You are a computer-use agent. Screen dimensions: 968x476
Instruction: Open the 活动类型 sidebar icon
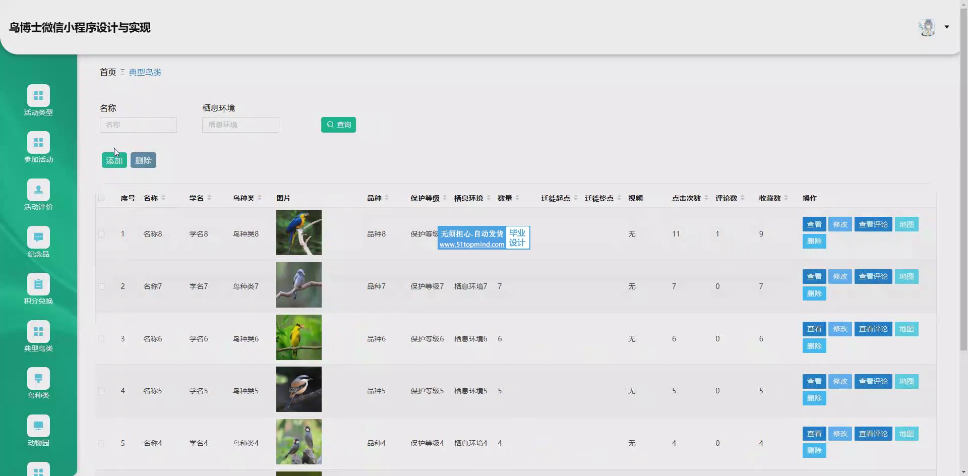38,96
